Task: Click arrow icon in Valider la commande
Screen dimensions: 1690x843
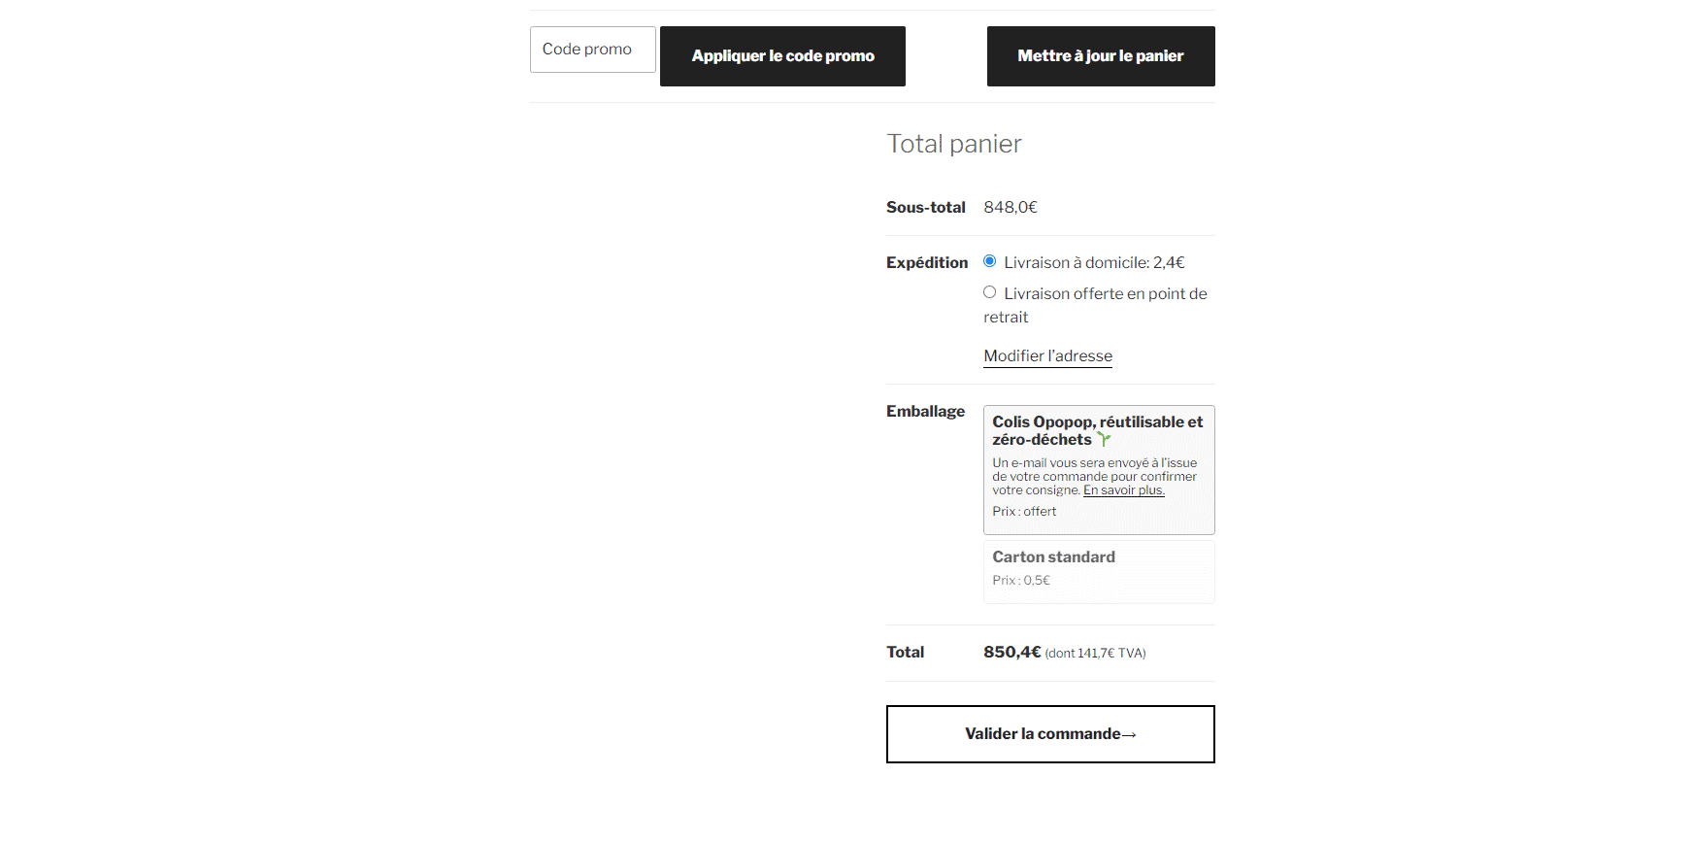Action: [x=1129, y=735]
